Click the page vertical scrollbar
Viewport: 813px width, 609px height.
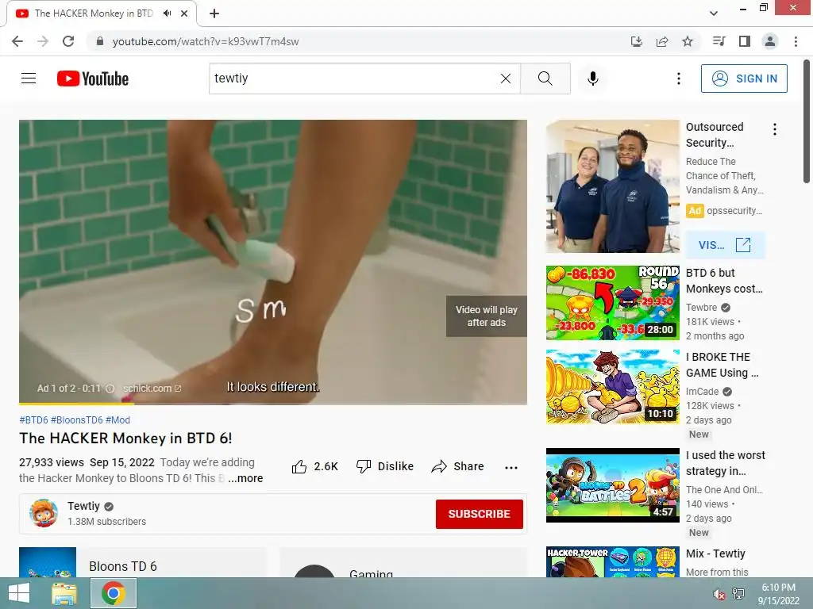pyautogui.click(x=807, y=121)
